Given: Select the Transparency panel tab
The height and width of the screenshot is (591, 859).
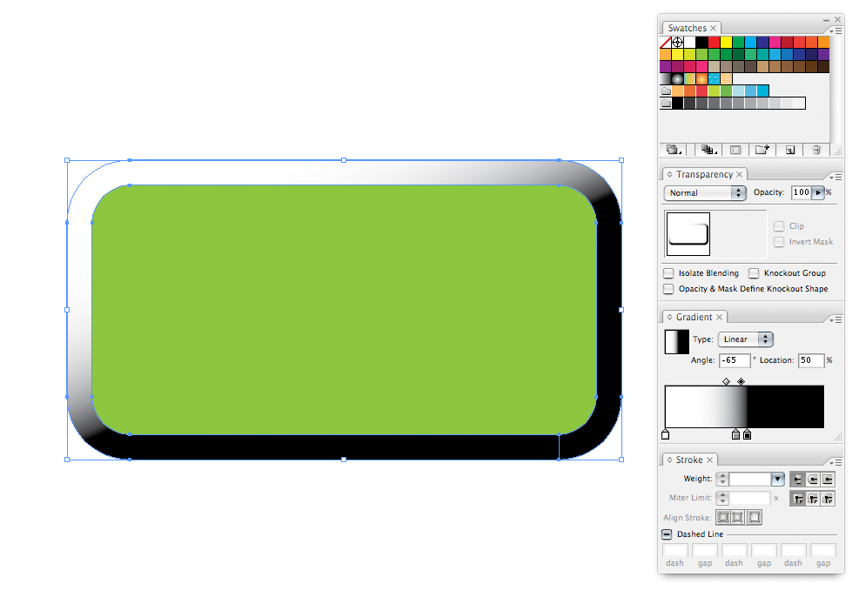Looking at the screenshot, I should point(704,174).
